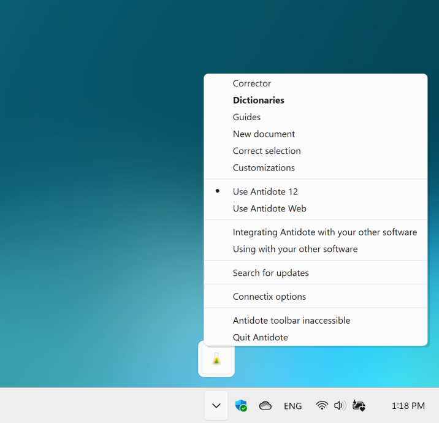Viewport: 439px width, 423px height.
Task: Open the Corrector from the menu
Action: click(x=251, y=83)
